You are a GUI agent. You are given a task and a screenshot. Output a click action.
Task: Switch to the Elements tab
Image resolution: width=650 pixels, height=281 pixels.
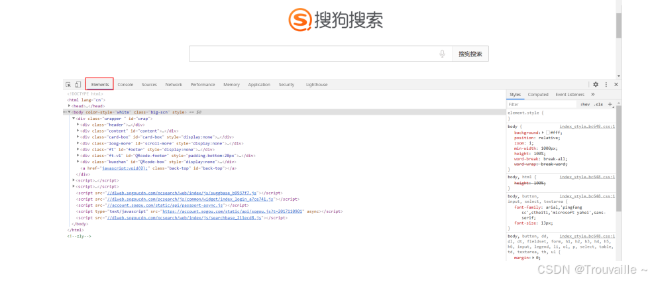pyautogui.click(x=100, y=85)
